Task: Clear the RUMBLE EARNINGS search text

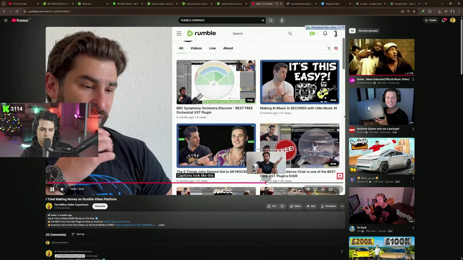Action: 263,20
